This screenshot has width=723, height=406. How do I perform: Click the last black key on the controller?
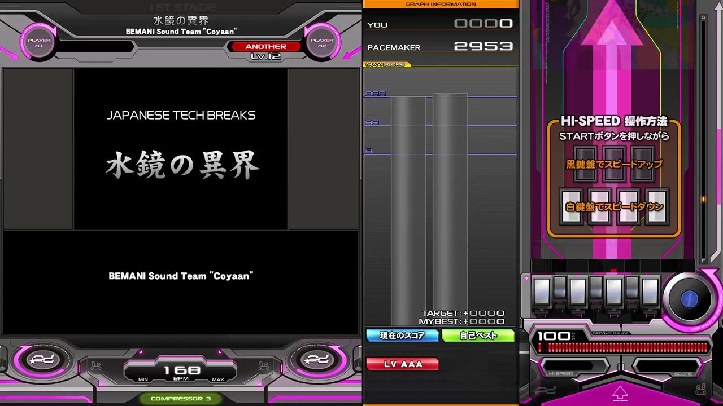coord(632,288)
